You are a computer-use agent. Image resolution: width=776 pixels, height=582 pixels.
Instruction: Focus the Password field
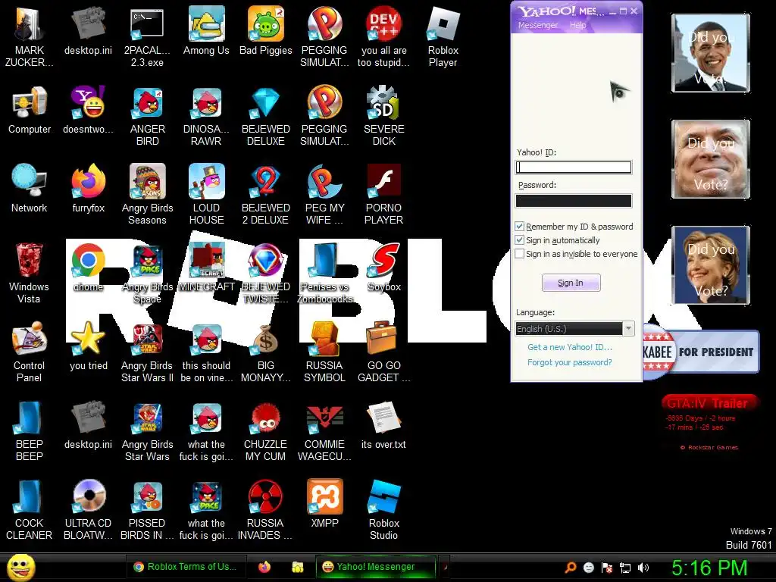tap(574, 200)
